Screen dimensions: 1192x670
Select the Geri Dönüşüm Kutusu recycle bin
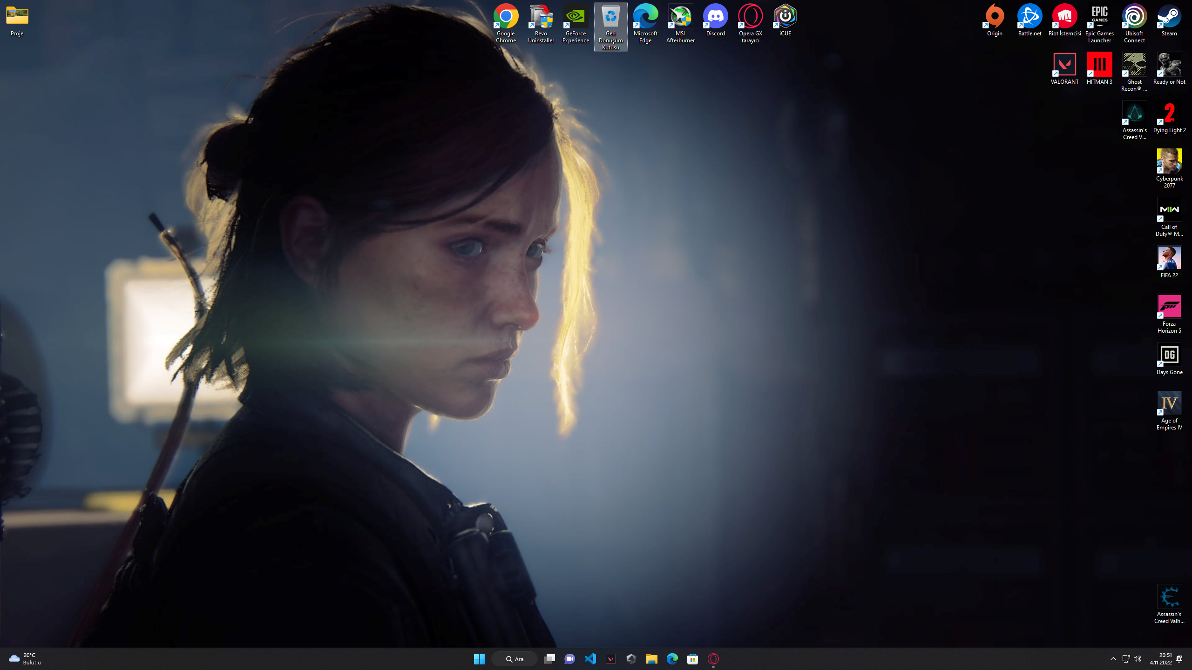tap(610, 27)
